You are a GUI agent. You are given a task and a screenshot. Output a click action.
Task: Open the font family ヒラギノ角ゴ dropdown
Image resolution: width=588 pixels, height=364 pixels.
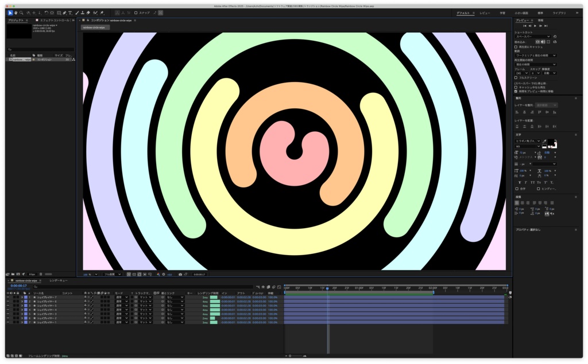528,141
